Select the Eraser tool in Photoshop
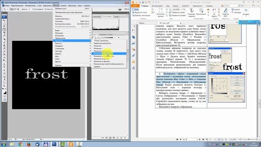 coord(4,51)
